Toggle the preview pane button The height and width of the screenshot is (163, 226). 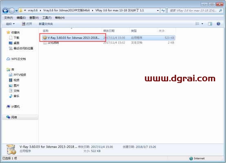coord(210,24)
